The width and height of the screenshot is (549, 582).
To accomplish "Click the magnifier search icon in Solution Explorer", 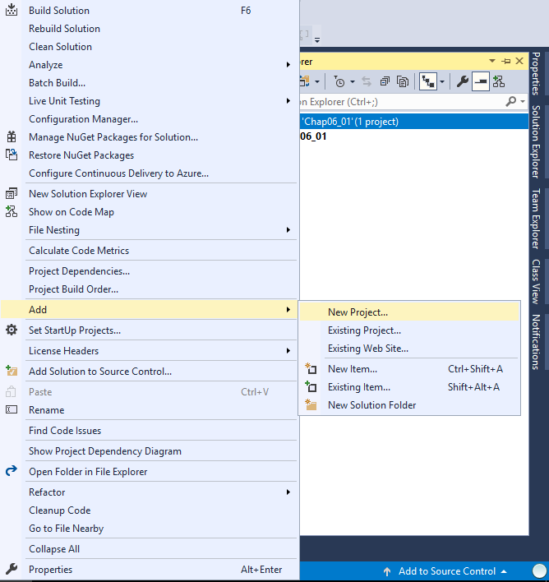I will click(511, 102).
